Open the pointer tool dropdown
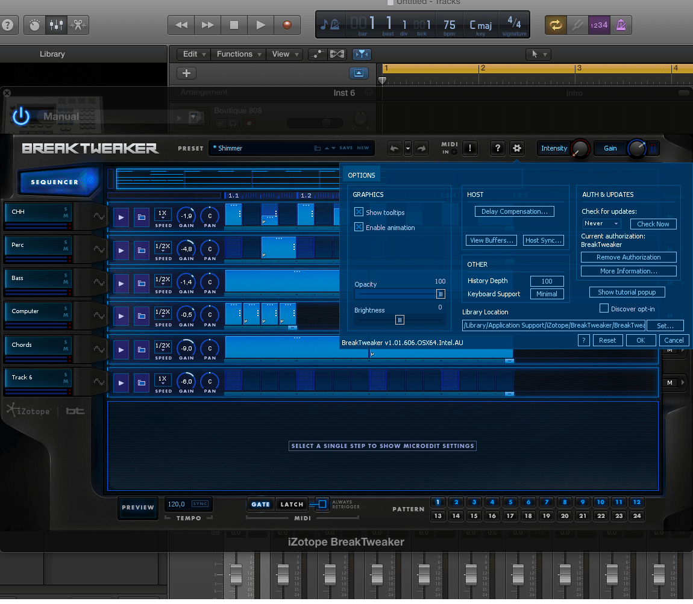 [x=538, y=54]
